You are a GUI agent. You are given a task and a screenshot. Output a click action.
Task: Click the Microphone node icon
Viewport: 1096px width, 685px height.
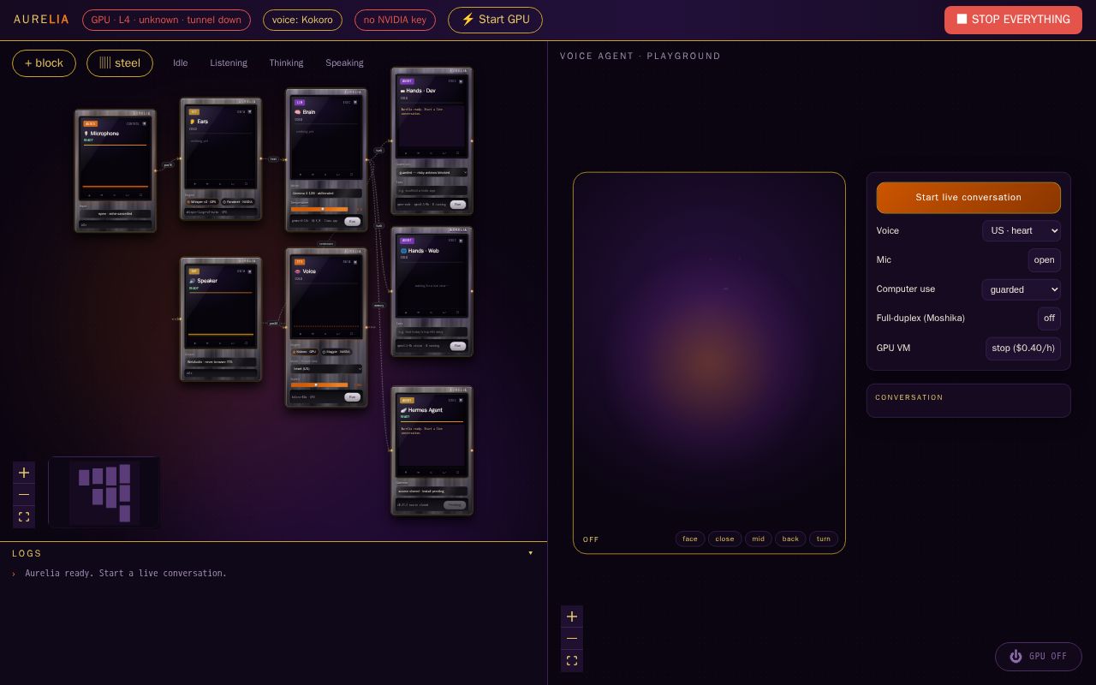[86, 134]
